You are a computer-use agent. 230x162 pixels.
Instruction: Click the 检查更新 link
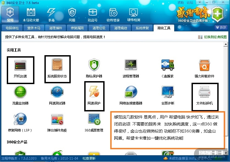(x=89, y=158)
